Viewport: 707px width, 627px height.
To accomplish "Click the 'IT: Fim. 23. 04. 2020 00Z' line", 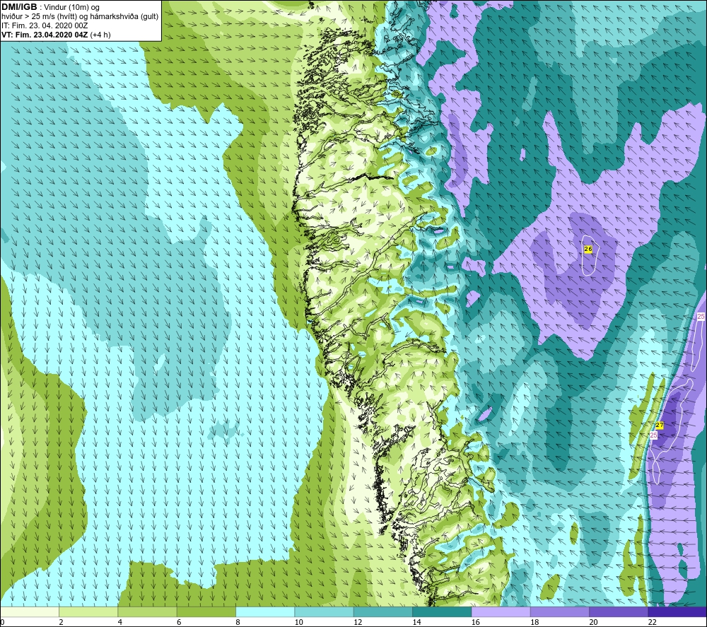I will [x=45, y=25].
